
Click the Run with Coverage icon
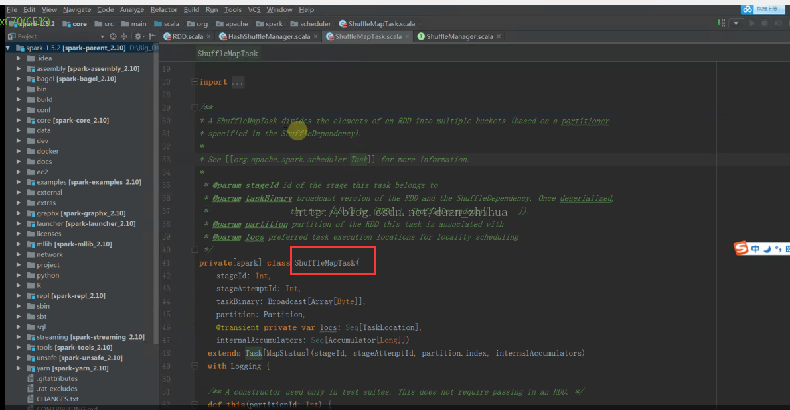click(x=779, y=23)
